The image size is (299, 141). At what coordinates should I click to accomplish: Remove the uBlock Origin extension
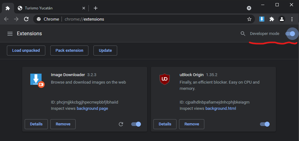point(192,124)
